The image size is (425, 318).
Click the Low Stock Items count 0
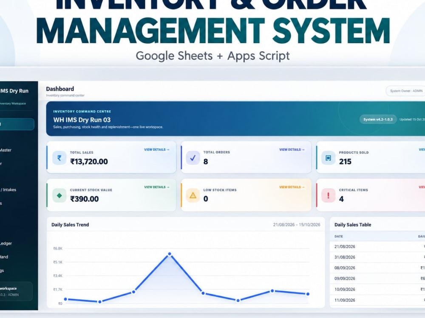coord(206,199)
